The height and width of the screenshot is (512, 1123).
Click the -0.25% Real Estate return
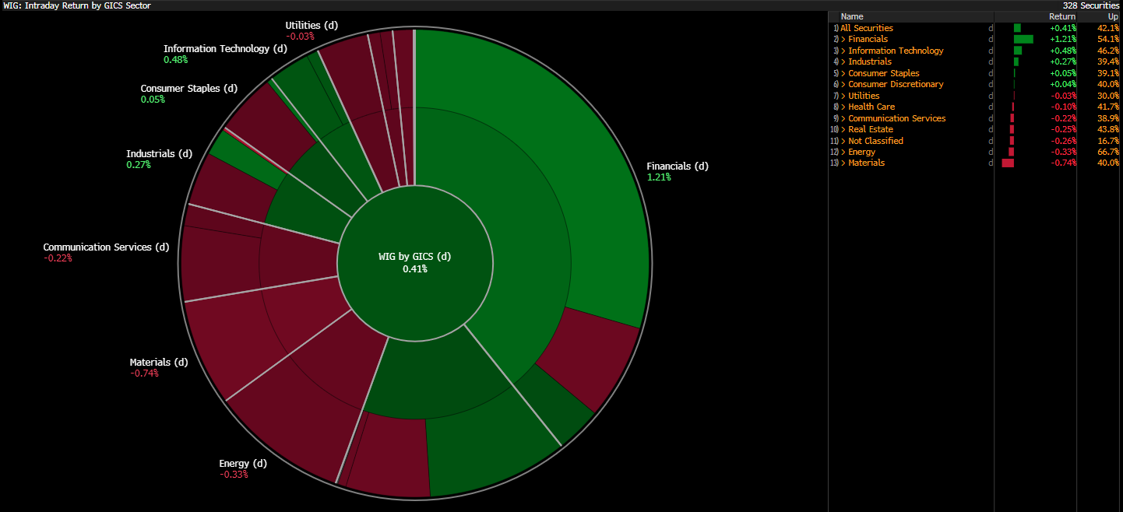point(1064,129)
